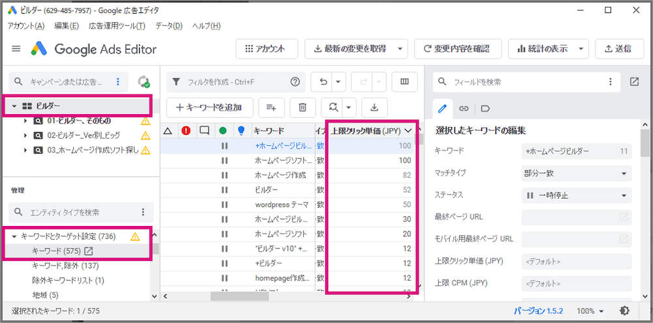Select the ホームページ作成 keyword row
Image resolution: width=653 pixels, height=323 pixels.
[x=287, y=175]
